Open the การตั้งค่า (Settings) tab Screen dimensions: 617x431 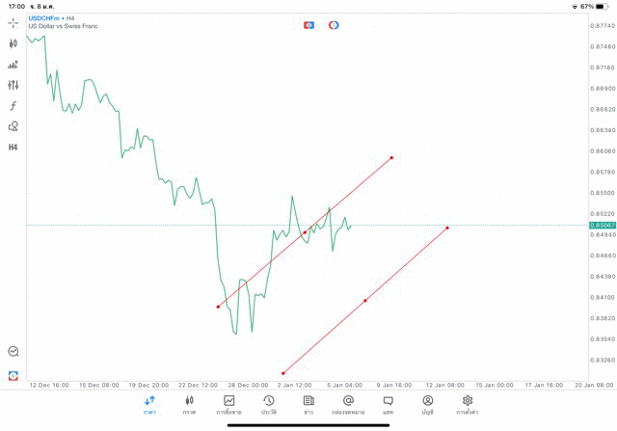tap(468, 404)
